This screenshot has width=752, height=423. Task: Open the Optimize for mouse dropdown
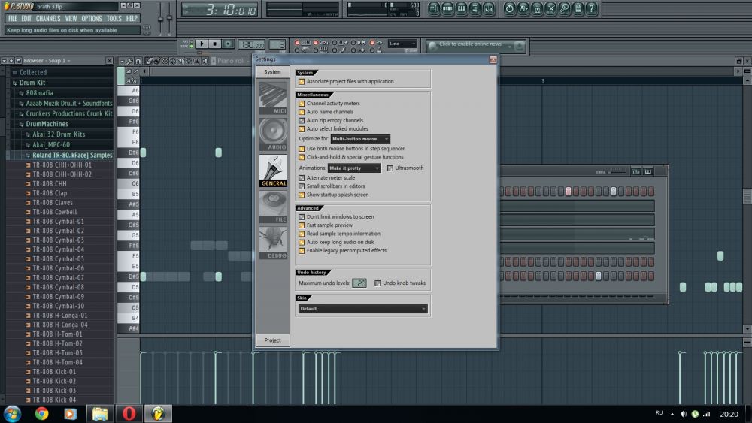click(360, 139)
